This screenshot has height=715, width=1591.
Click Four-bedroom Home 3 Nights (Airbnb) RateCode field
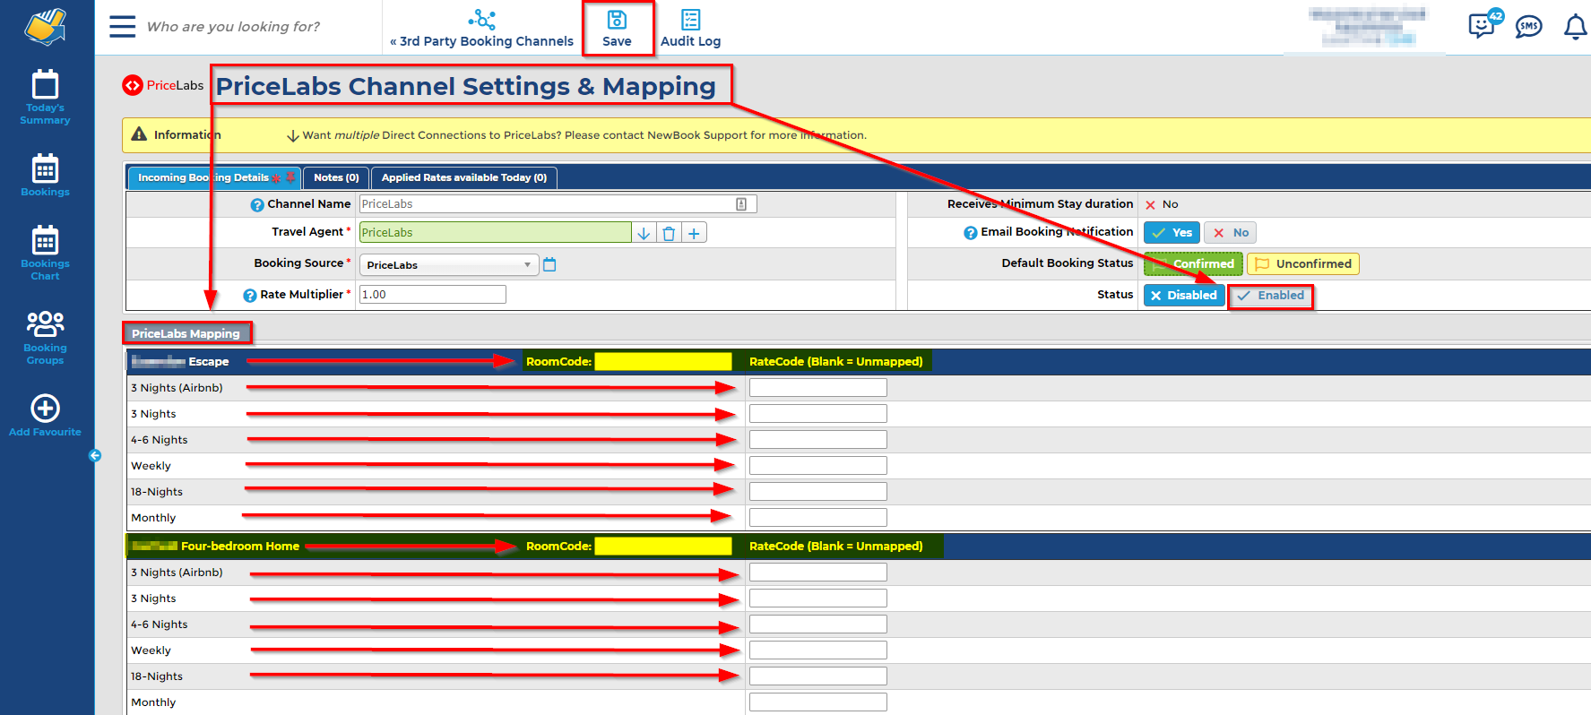tap(818, 573)
